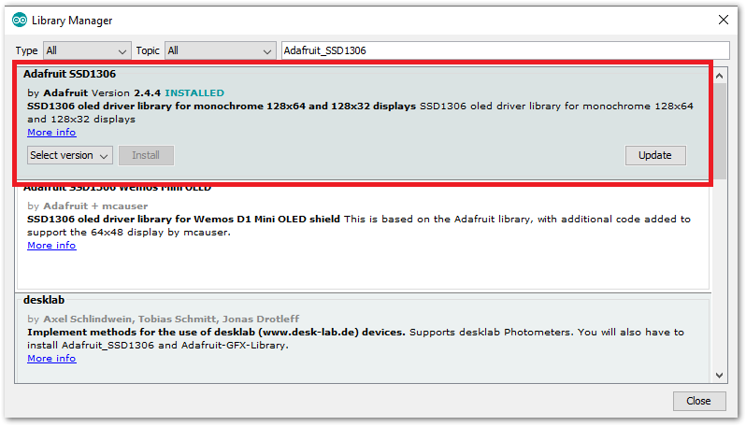Select the desklab library title

[x=44, y=301]
